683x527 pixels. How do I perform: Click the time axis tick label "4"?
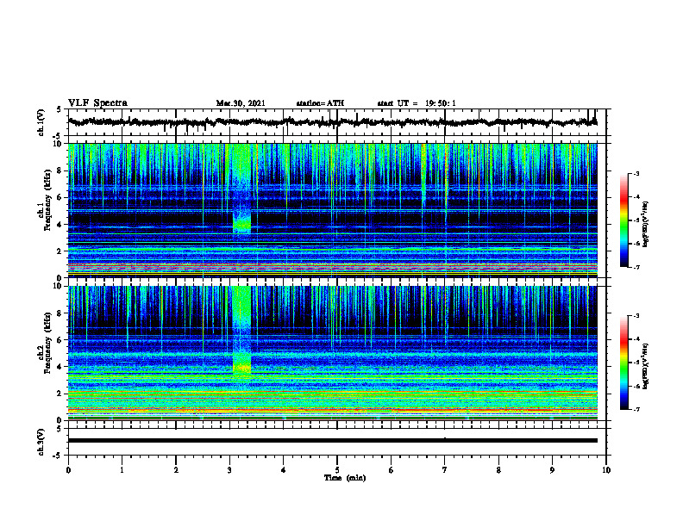pyautogui.click(x=284, y=470)
